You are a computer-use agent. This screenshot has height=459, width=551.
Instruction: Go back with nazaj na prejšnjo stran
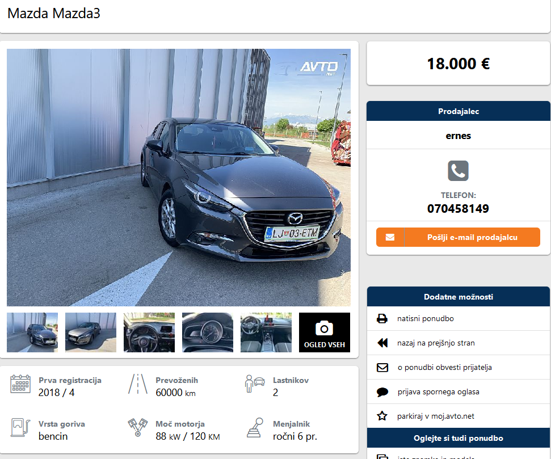[x=436, y=343]
